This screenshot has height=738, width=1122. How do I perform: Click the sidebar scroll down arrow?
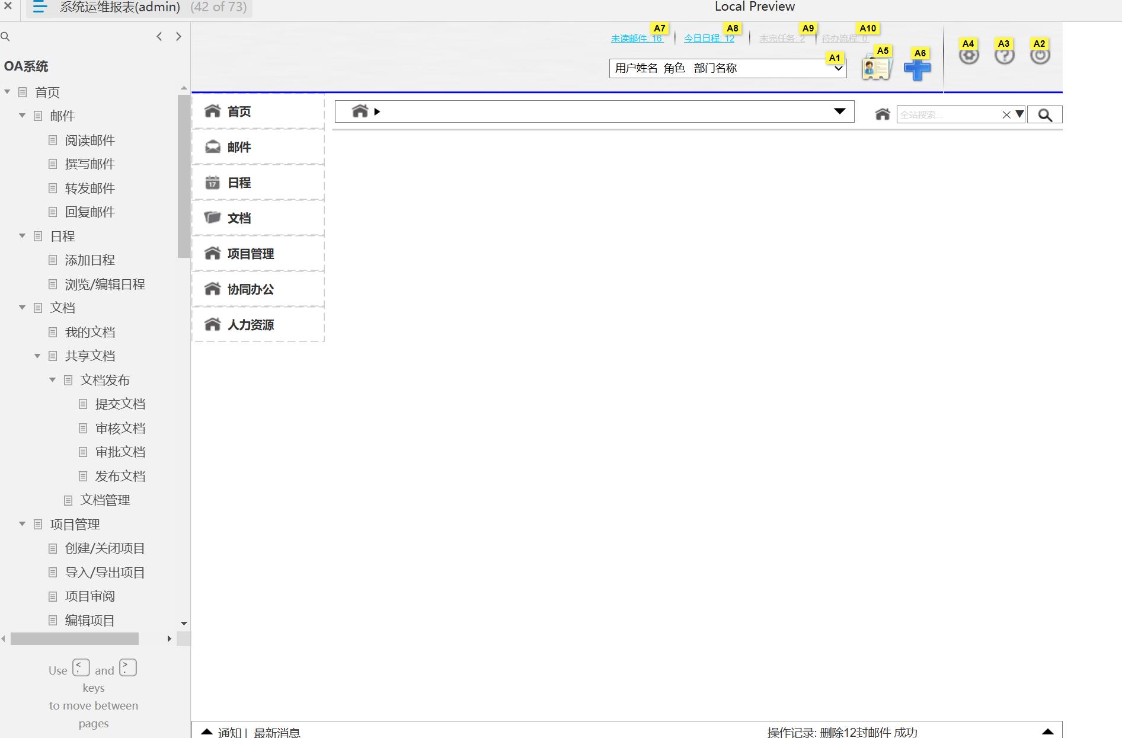(x=184, y=623)
